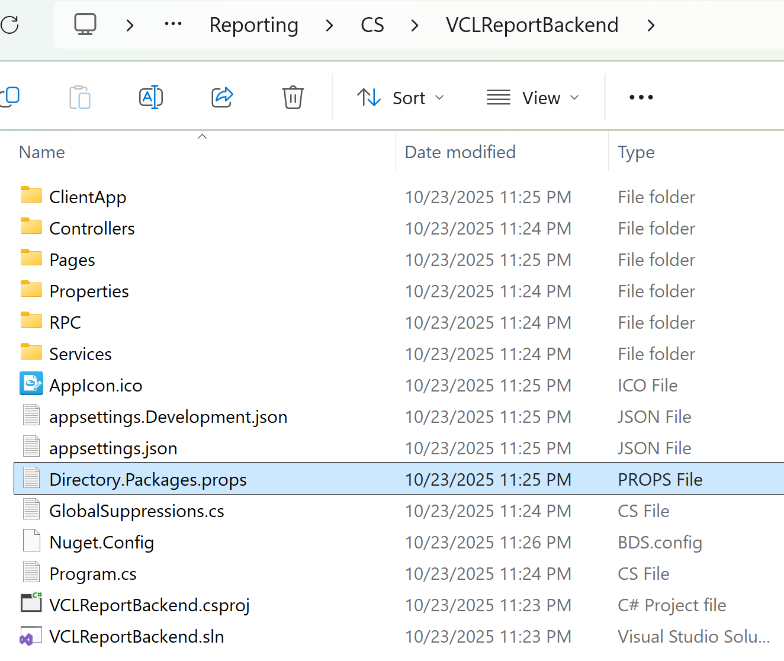Click the Delete icon in the toolbar
Screen dimensions: 784x661
[x=293, y=97]
